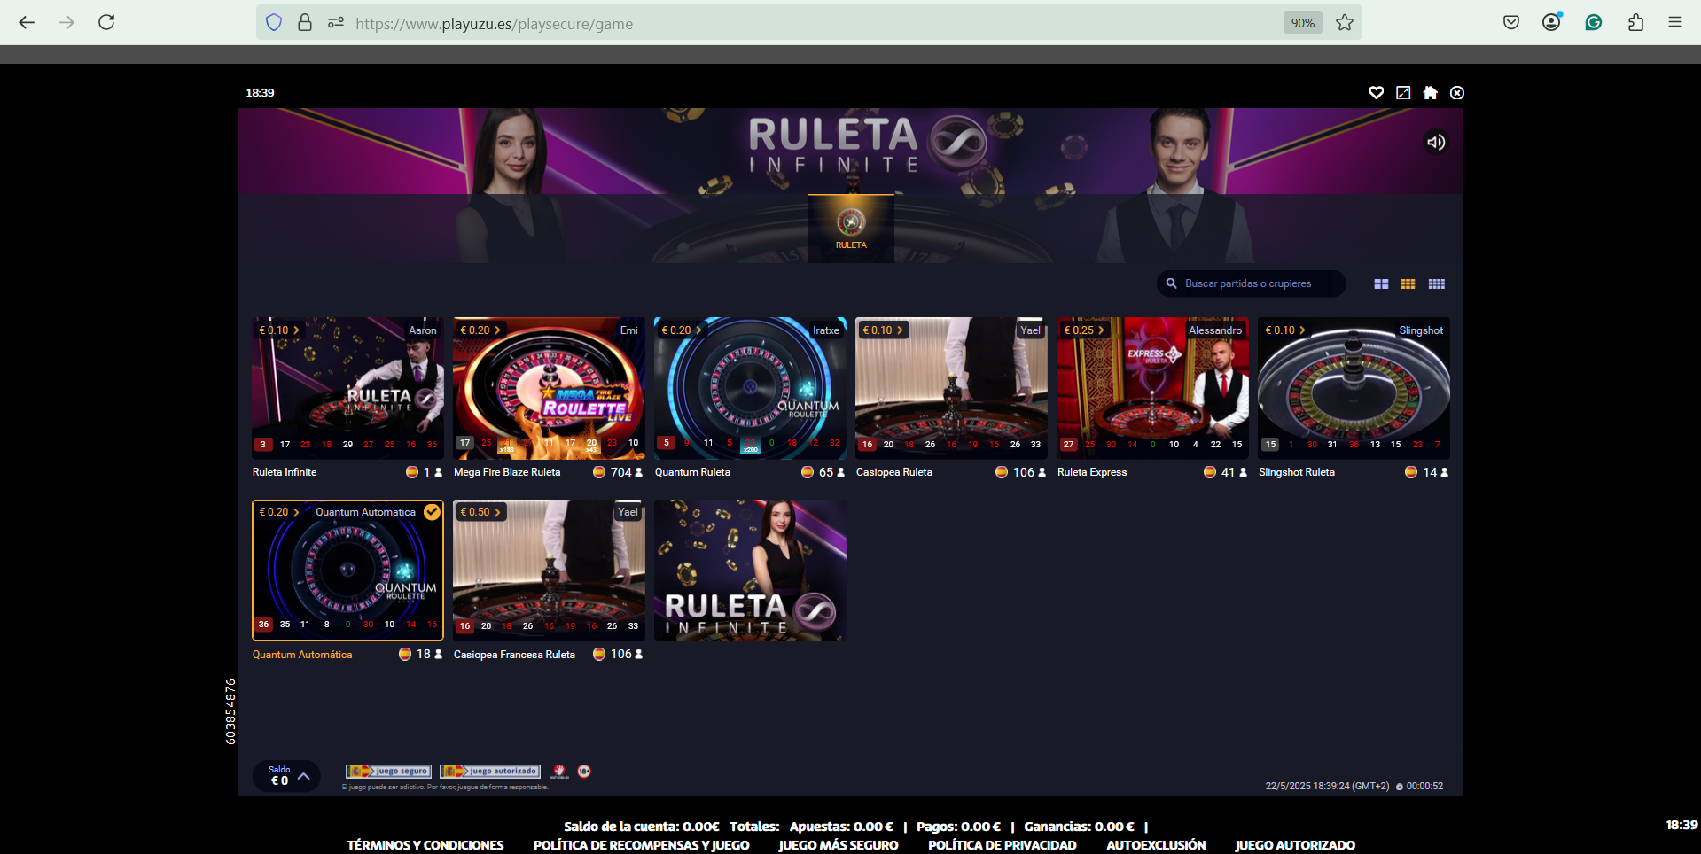The height and width of the screenshot is (854, 1701).
Task: Open Slingshot Ruleta table thumbnail
Action: [x=1354, y=388]
